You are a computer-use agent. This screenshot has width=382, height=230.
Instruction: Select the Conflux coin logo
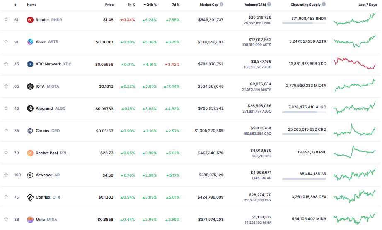pos(30,197)
